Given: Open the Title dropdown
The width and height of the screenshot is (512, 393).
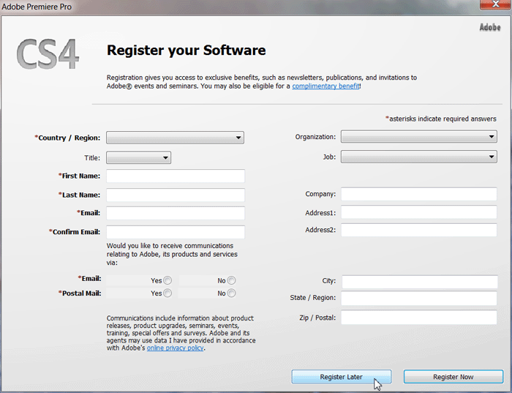Looking at the screenshot, I should 138,158.
